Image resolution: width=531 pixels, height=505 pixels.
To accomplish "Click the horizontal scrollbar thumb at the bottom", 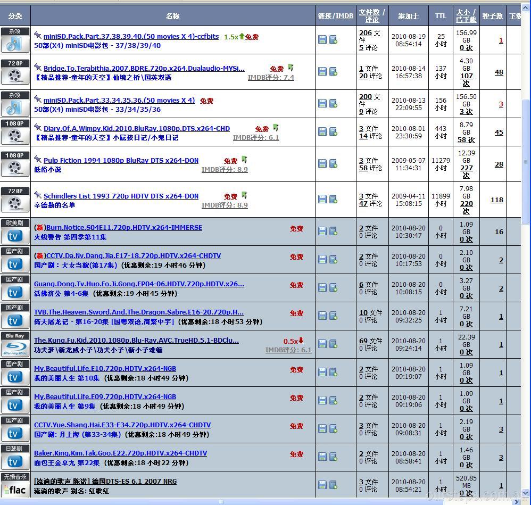I will pos(221,502).
